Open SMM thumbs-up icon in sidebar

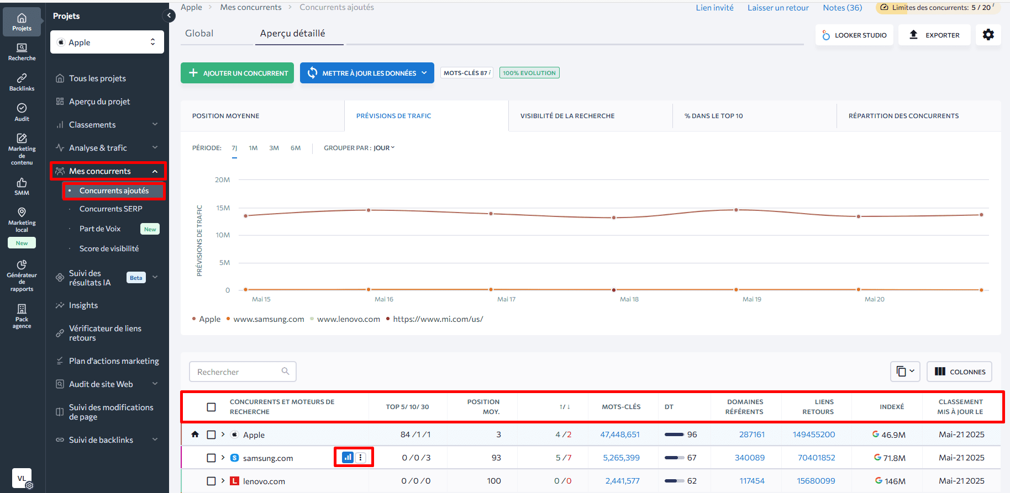[22, 186]
